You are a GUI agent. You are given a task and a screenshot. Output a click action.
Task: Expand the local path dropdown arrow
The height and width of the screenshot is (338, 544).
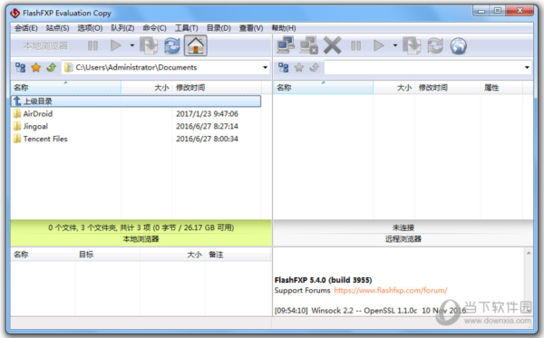pyautogui.click(x=265, y=67)
